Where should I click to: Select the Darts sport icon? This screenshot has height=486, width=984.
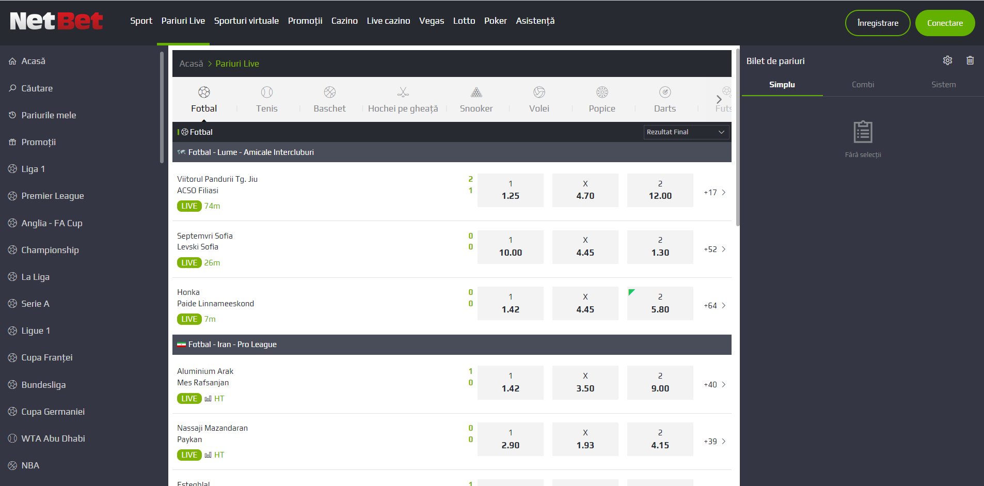(x=665, y=92)
